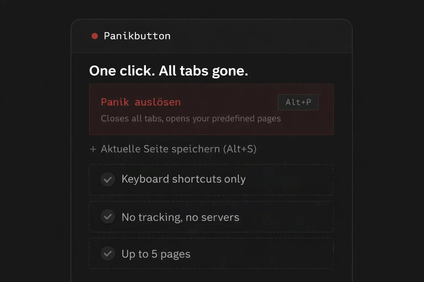The height and width of the screenshot is (282, 424).
Task: Select the Panikbutton title text
Action: click(x=137, y=36)
